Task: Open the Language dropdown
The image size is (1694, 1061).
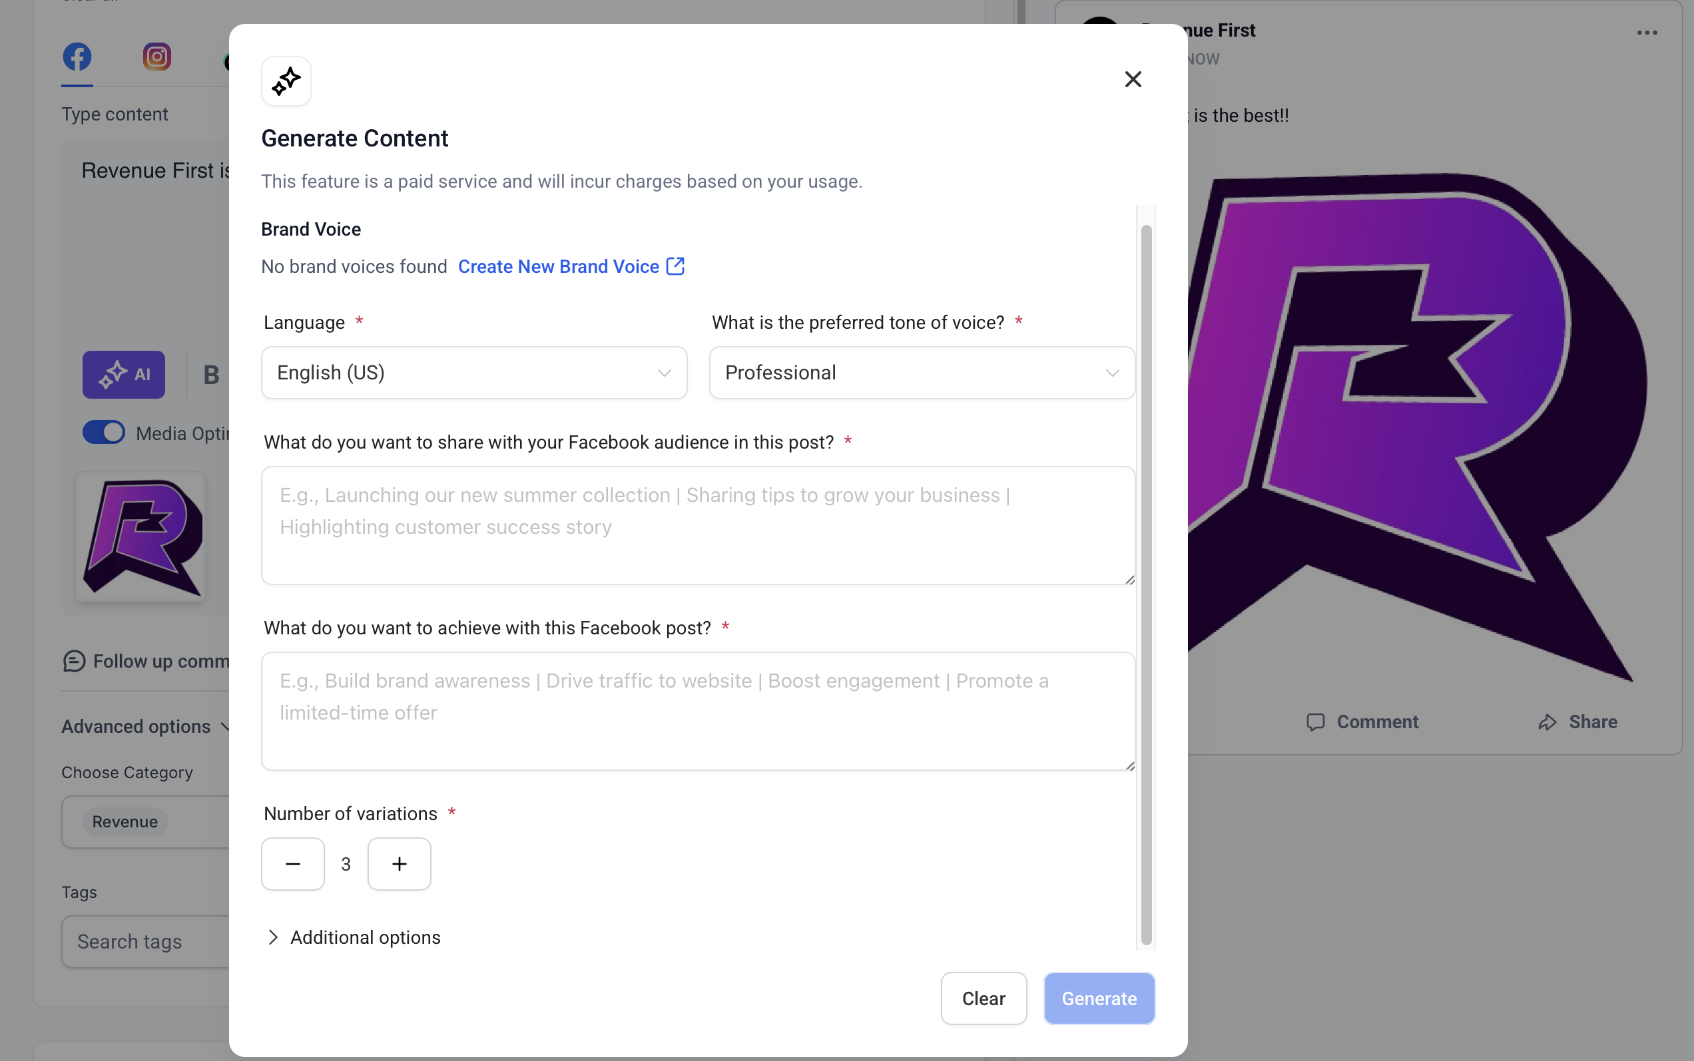Action: coord(474,373)
